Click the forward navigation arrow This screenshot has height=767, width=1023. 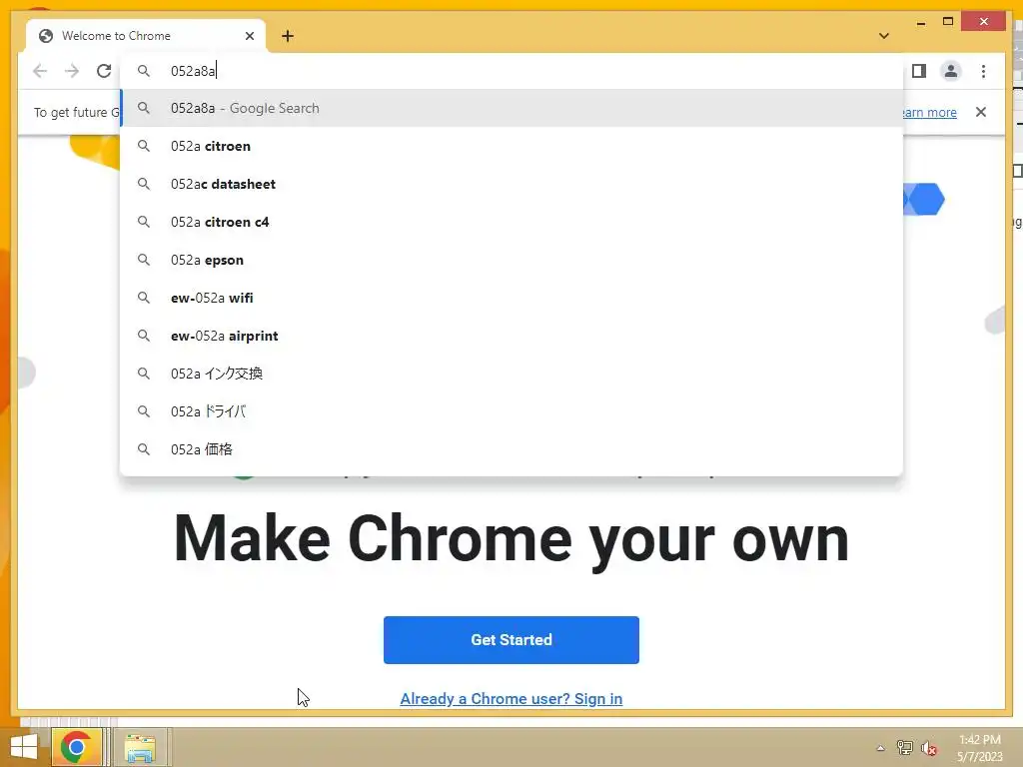coord(72,71)
